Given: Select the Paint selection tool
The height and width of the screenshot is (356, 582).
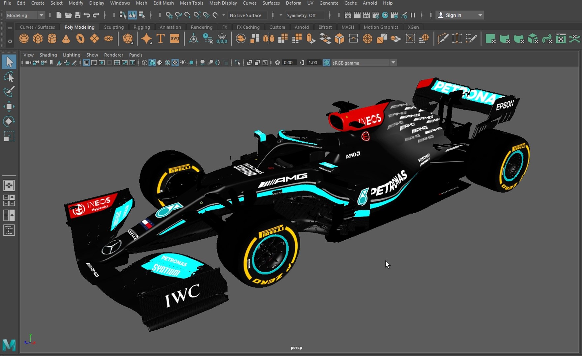Looking at the screenshot, I should pyautogui.click(x=9, y=92).
